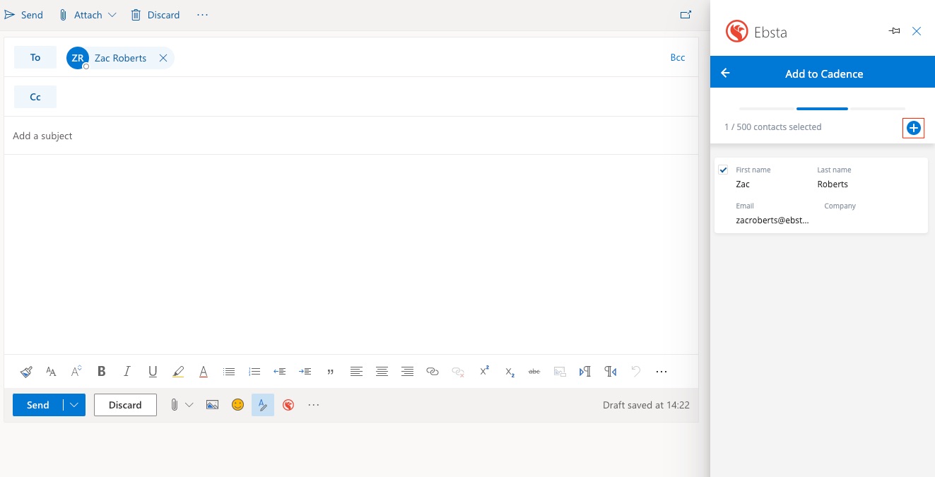
Task: Click the To recipients button
Action: [x=35, y=58]
